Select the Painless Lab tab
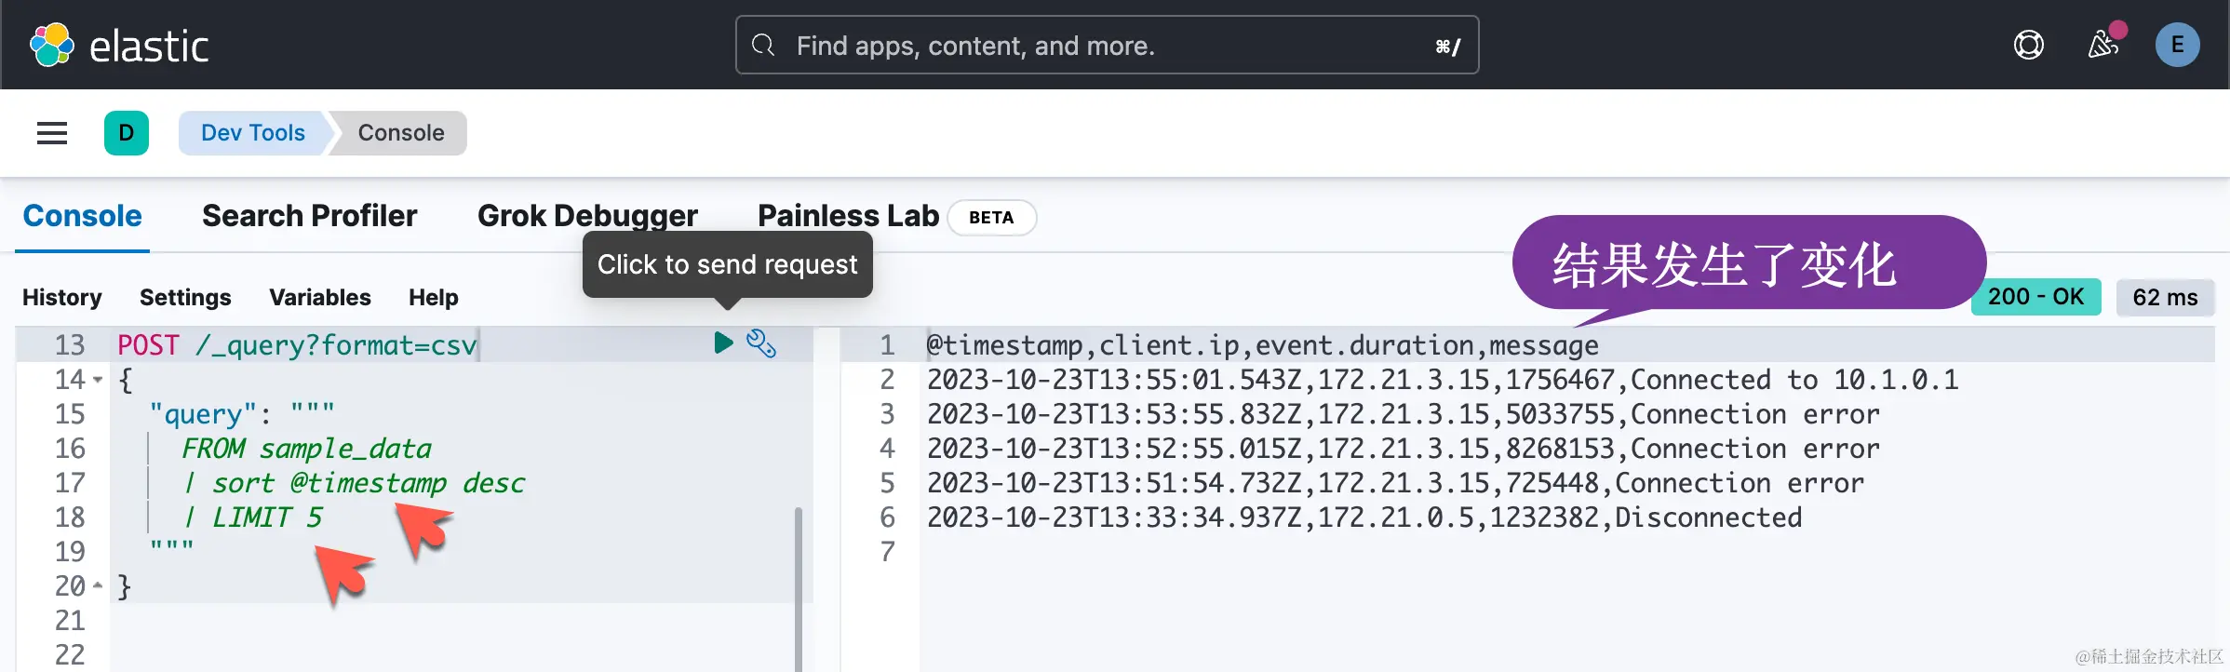 tap(848, 216)
